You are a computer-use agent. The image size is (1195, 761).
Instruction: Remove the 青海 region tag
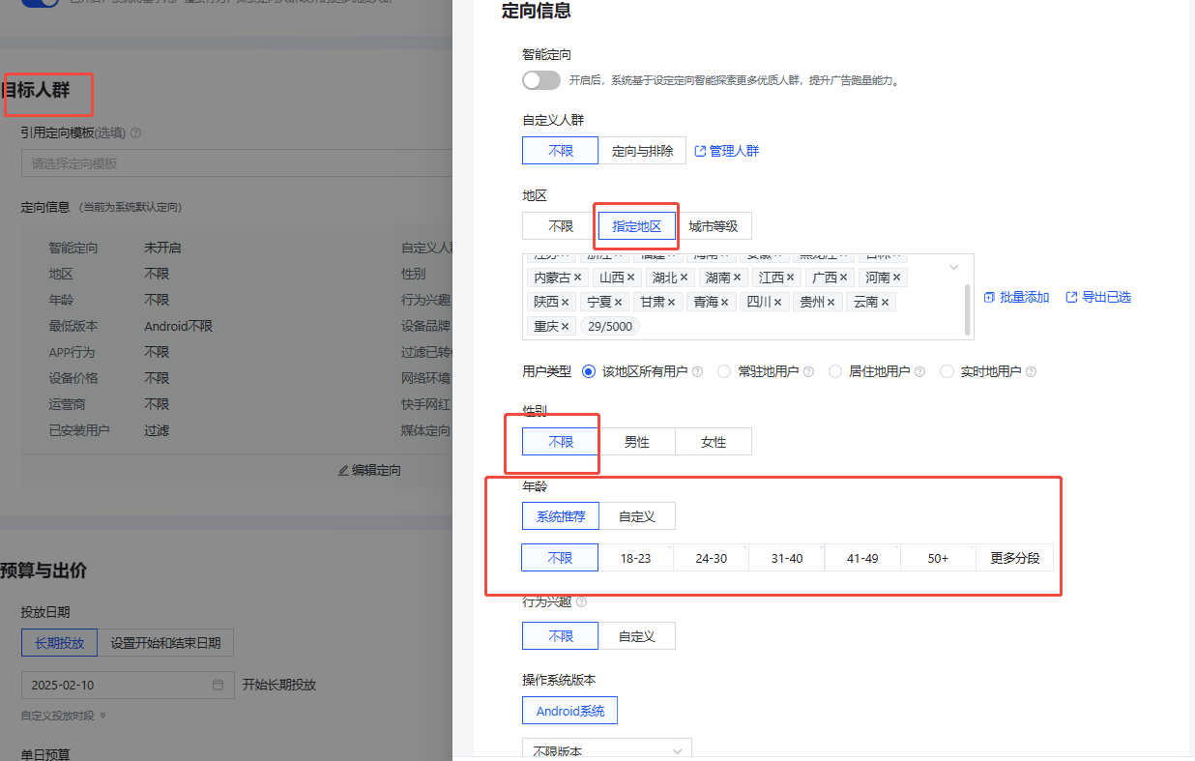pos(725,302)
